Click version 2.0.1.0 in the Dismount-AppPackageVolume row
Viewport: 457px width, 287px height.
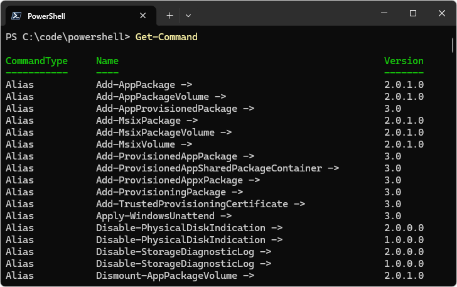coord(404,276)
